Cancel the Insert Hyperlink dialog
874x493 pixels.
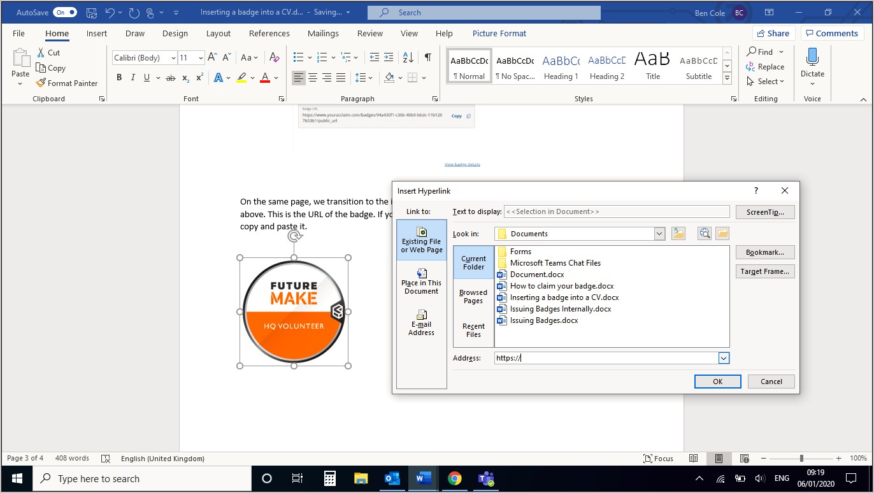(771, 382)
